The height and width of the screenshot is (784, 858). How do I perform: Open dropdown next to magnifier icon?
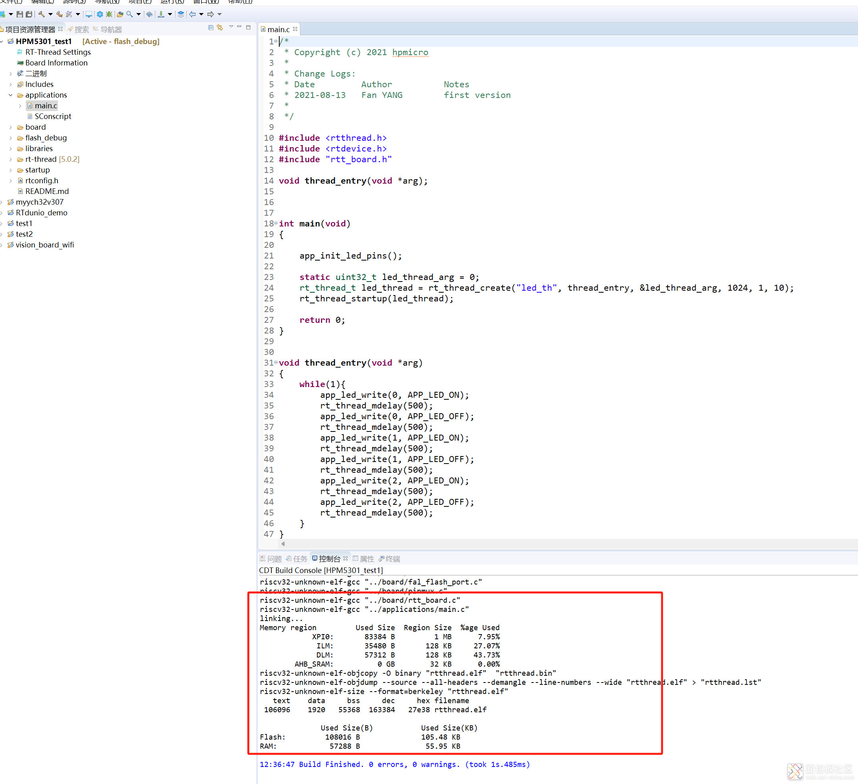click(x=139, y=14)
